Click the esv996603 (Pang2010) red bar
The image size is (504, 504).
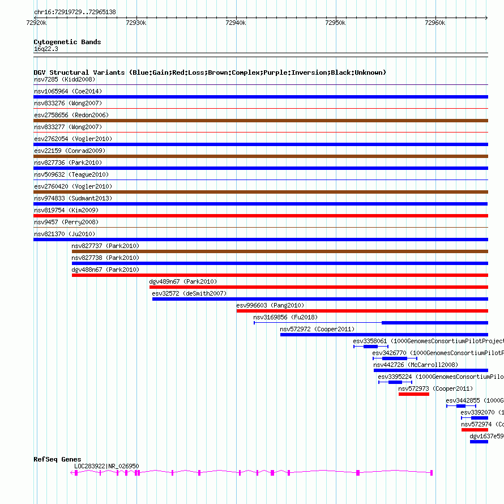pos(362,311)
